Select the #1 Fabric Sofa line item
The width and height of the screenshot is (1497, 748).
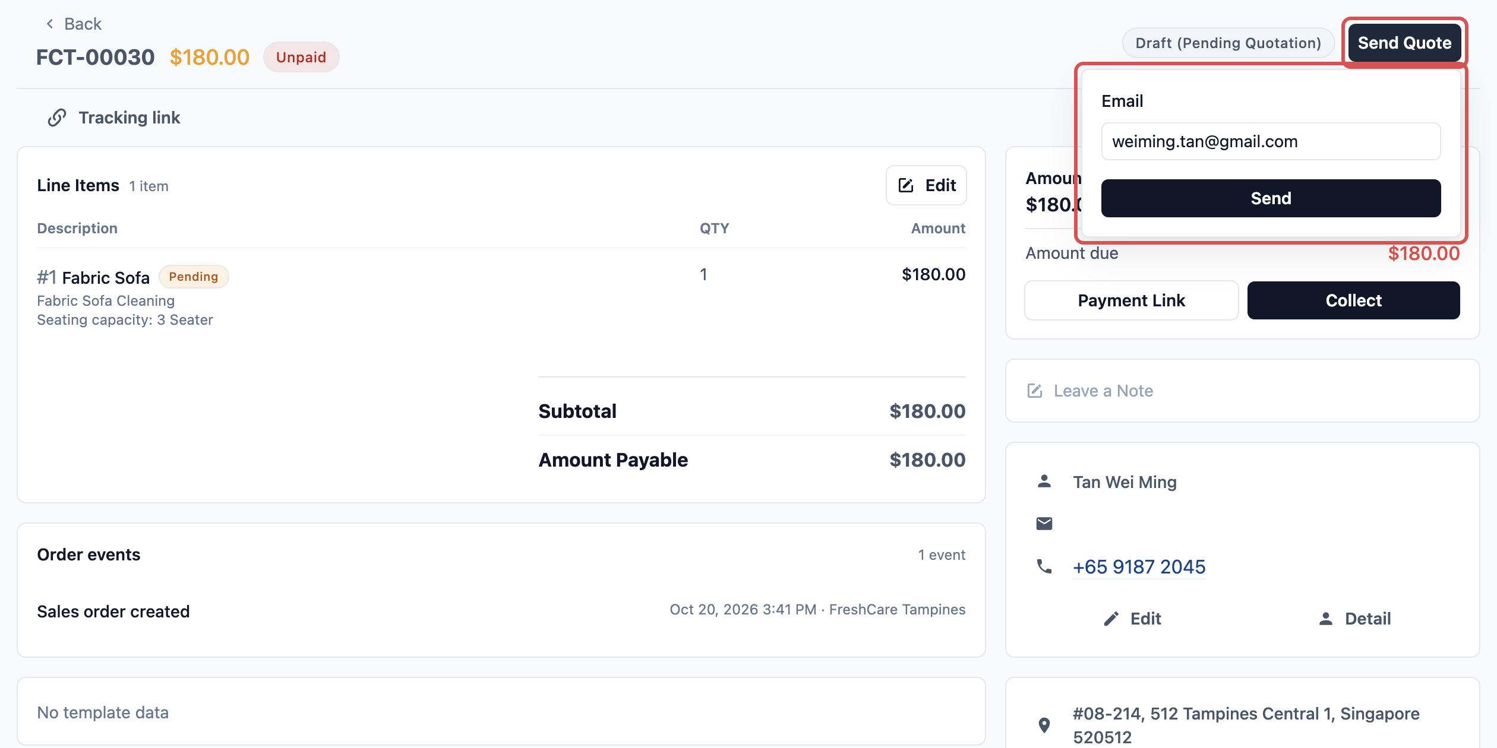coord(93,277)
